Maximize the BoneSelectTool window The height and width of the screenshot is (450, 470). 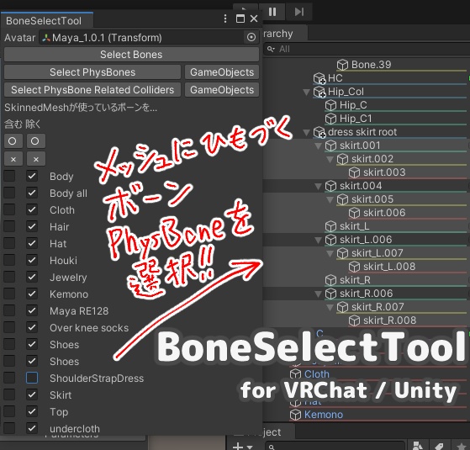240,19
